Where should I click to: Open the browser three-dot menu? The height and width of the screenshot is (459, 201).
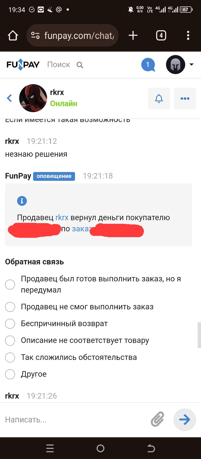click(x=188, y=35)
